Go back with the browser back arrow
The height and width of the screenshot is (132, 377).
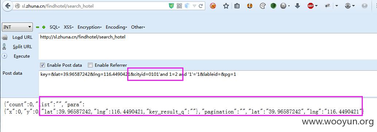point(7,6)
